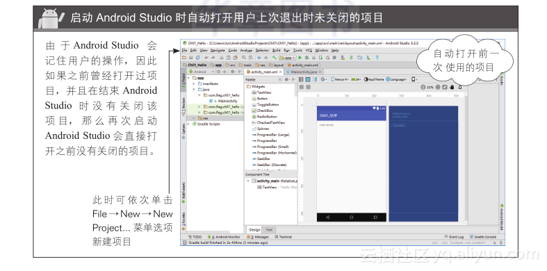Click the Paste toolbar icon

235,58
